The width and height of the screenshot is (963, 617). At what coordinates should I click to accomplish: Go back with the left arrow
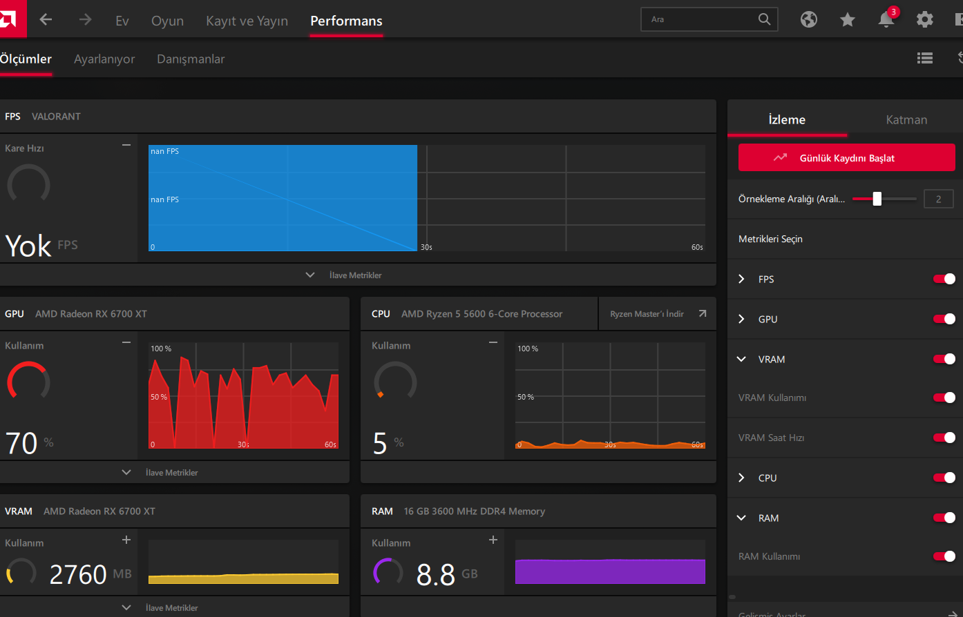click(46, 19)
